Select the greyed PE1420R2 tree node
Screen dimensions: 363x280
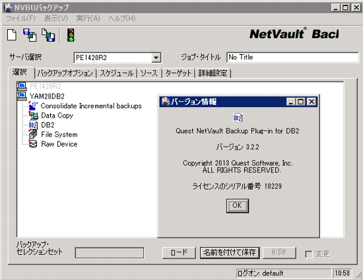point(46,87)
